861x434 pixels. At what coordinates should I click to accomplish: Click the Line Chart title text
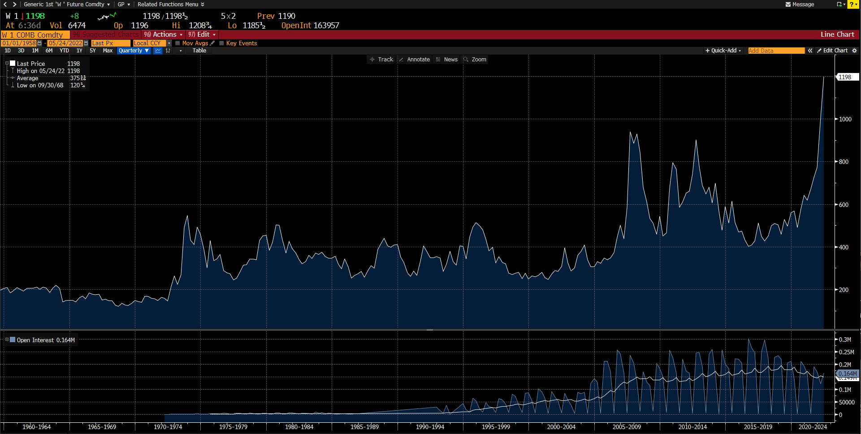[x=837, y=34]
